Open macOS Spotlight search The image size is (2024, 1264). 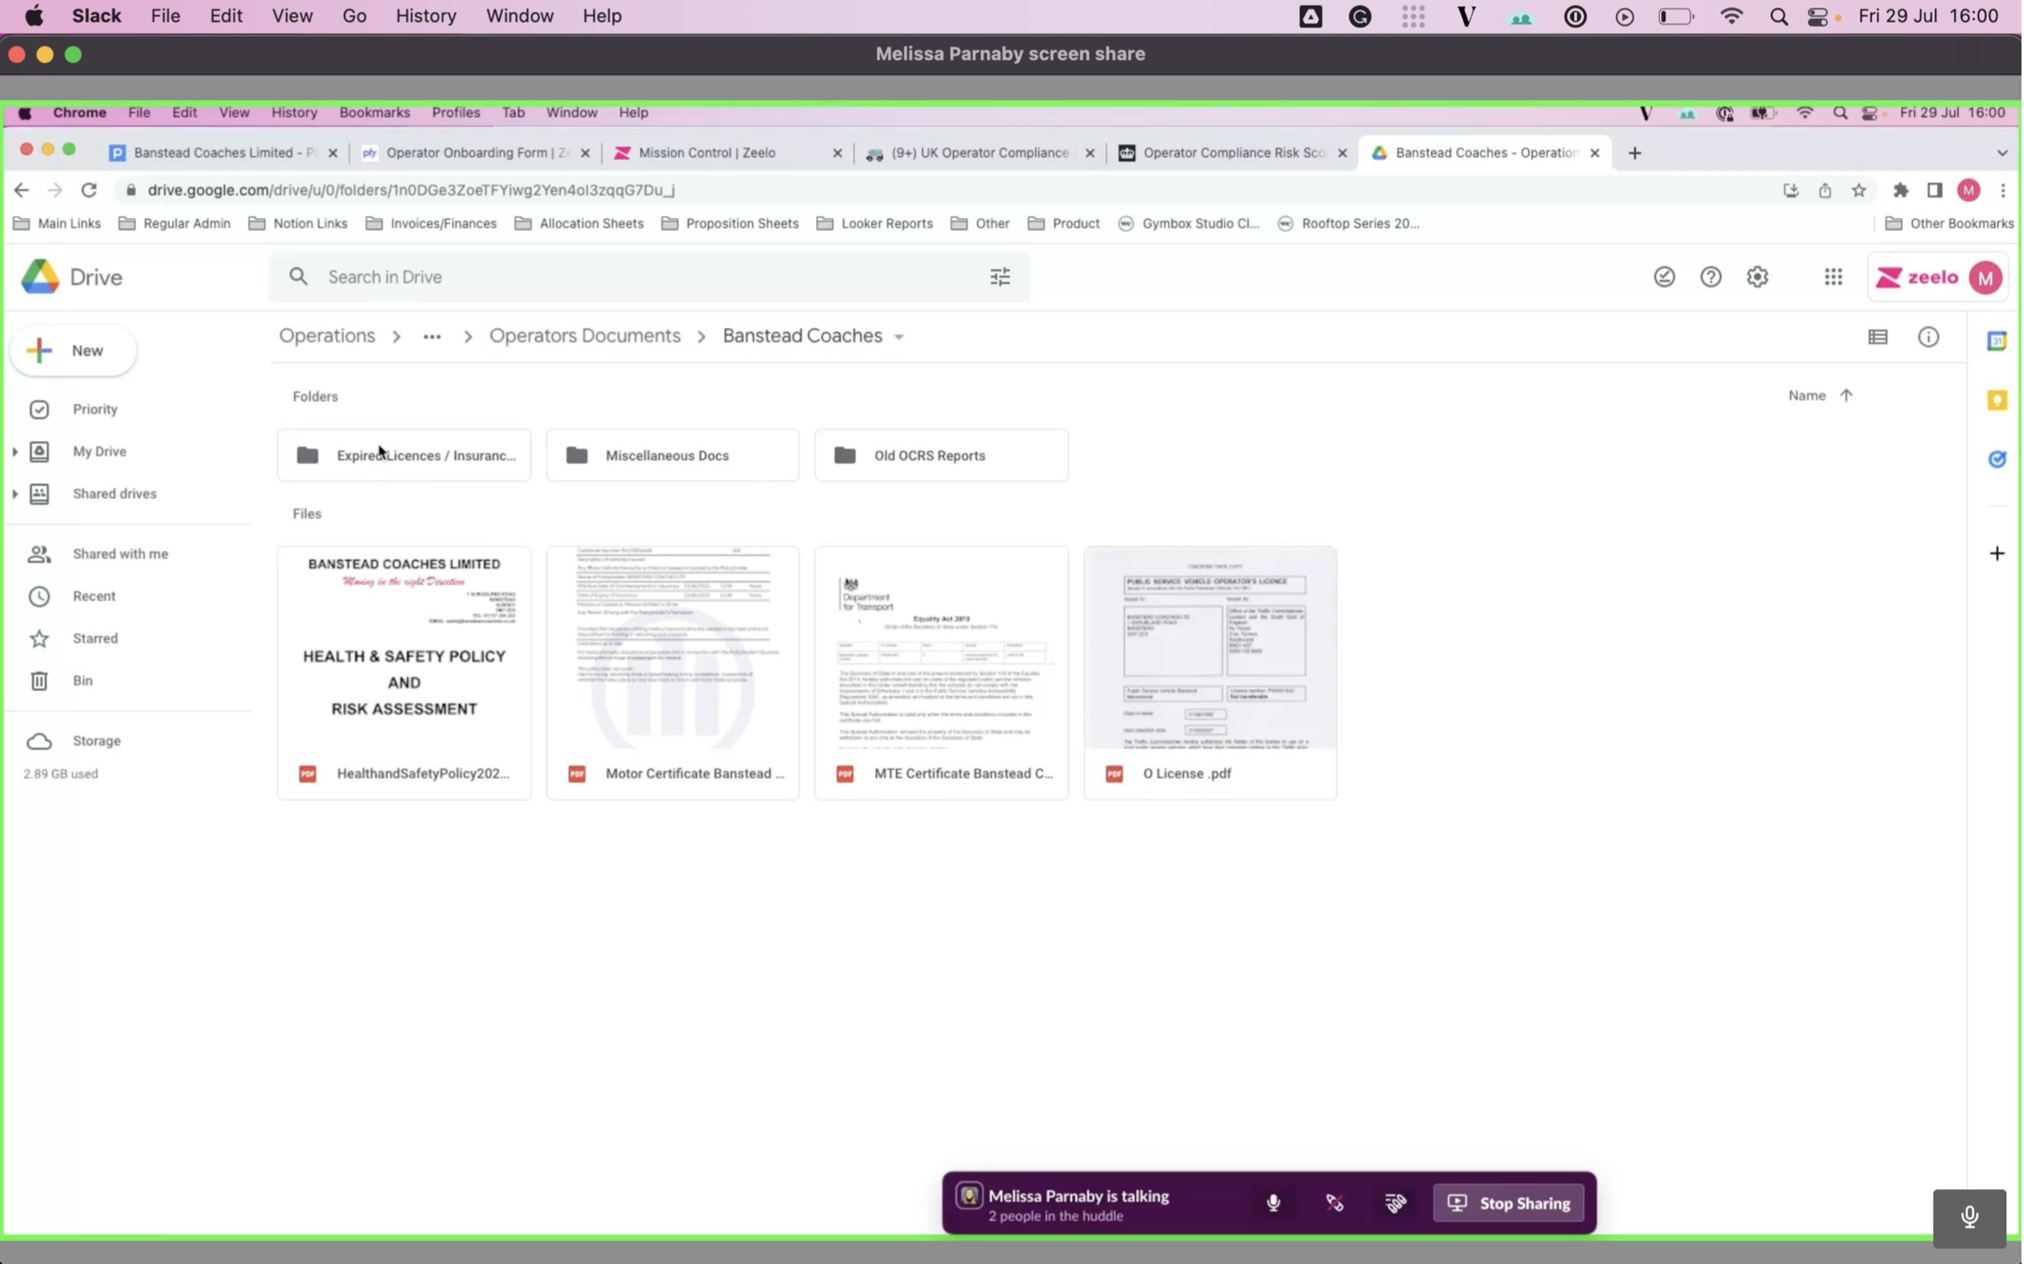(x=1780, y=16)
